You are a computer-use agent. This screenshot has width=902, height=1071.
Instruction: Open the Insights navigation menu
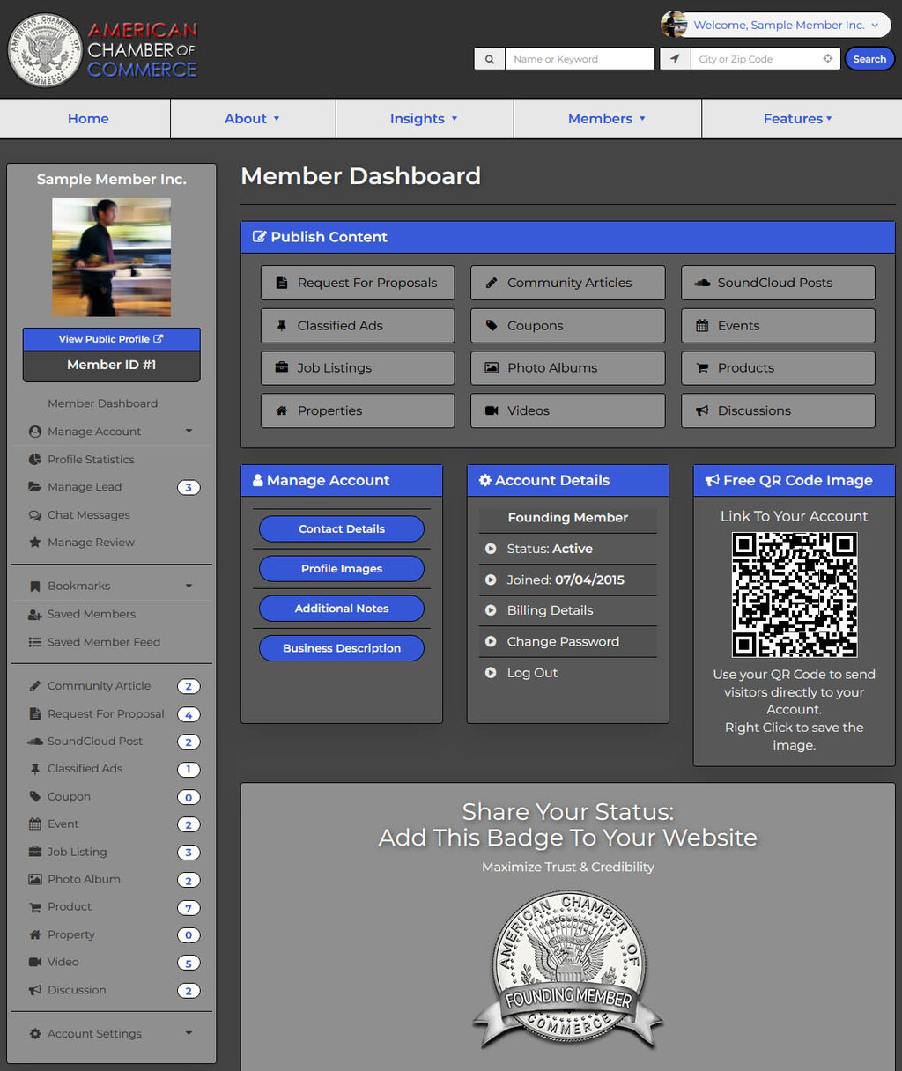point(424,119)
